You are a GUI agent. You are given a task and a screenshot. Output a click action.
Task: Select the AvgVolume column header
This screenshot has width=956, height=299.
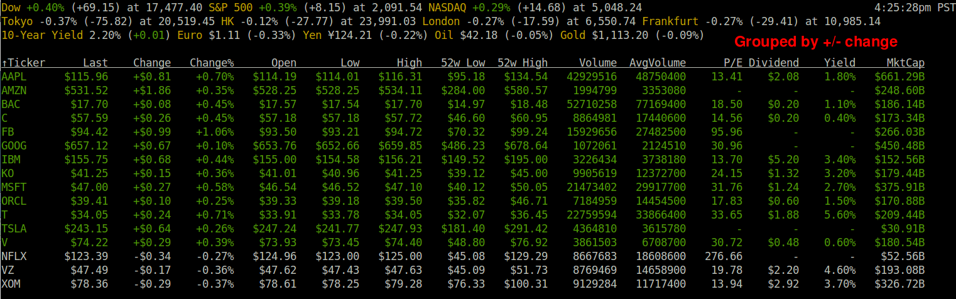pos(658,63)
